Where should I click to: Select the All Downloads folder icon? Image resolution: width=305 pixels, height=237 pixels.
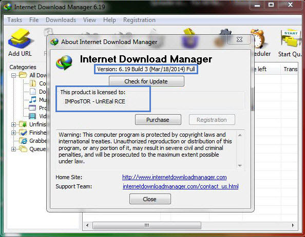pos(23,75)
